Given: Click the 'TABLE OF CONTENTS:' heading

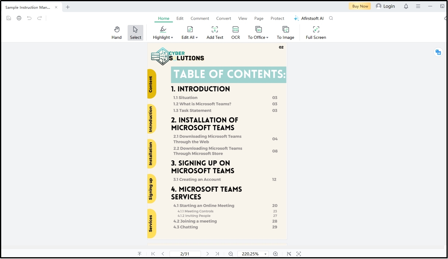Looking at the screenshot, I should tap(229, 74).
